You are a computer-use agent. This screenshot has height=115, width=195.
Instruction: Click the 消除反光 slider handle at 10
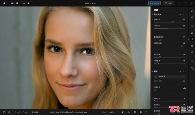click(x=158, y=64)
